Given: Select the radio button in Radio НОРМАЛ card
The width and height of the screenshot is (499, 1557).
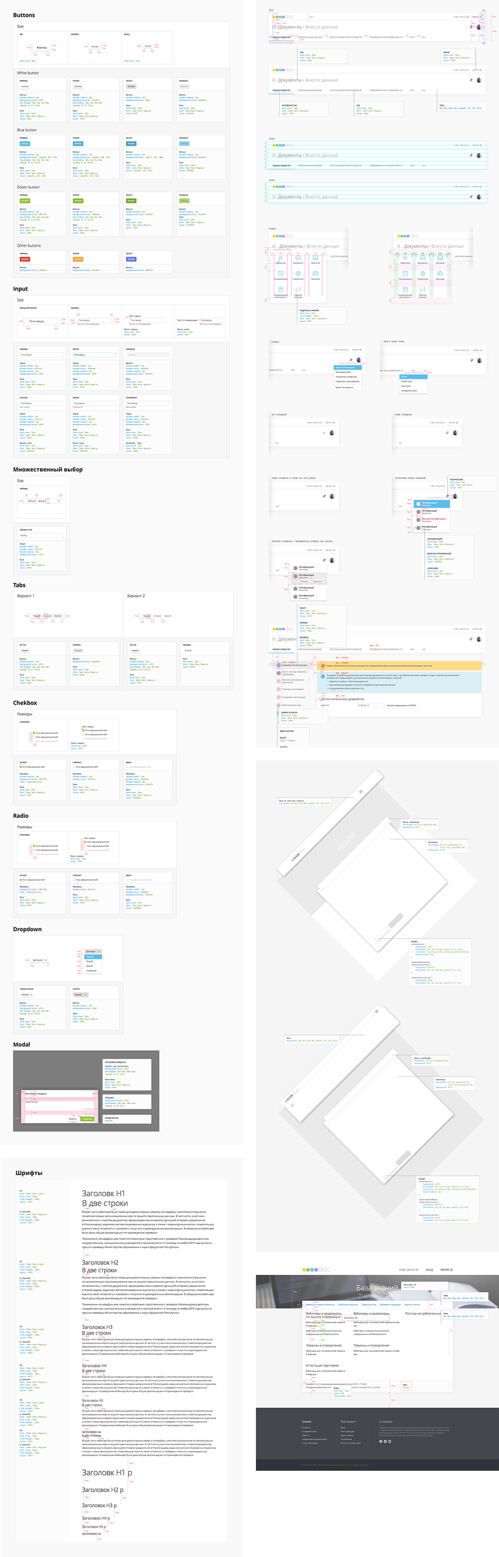Looking at the screenshot, I should pos(74,879).
